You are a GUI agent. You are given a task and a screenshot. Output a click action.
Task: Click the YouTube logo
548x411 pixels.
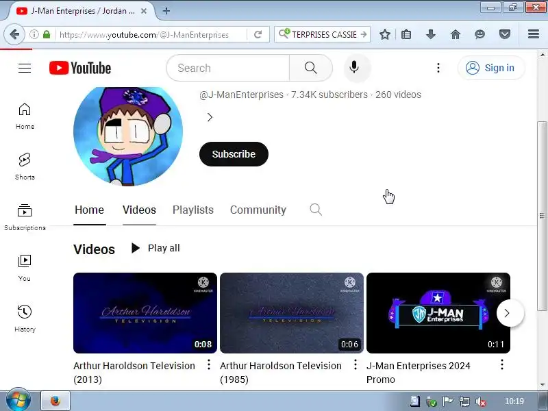click(80, 68)
